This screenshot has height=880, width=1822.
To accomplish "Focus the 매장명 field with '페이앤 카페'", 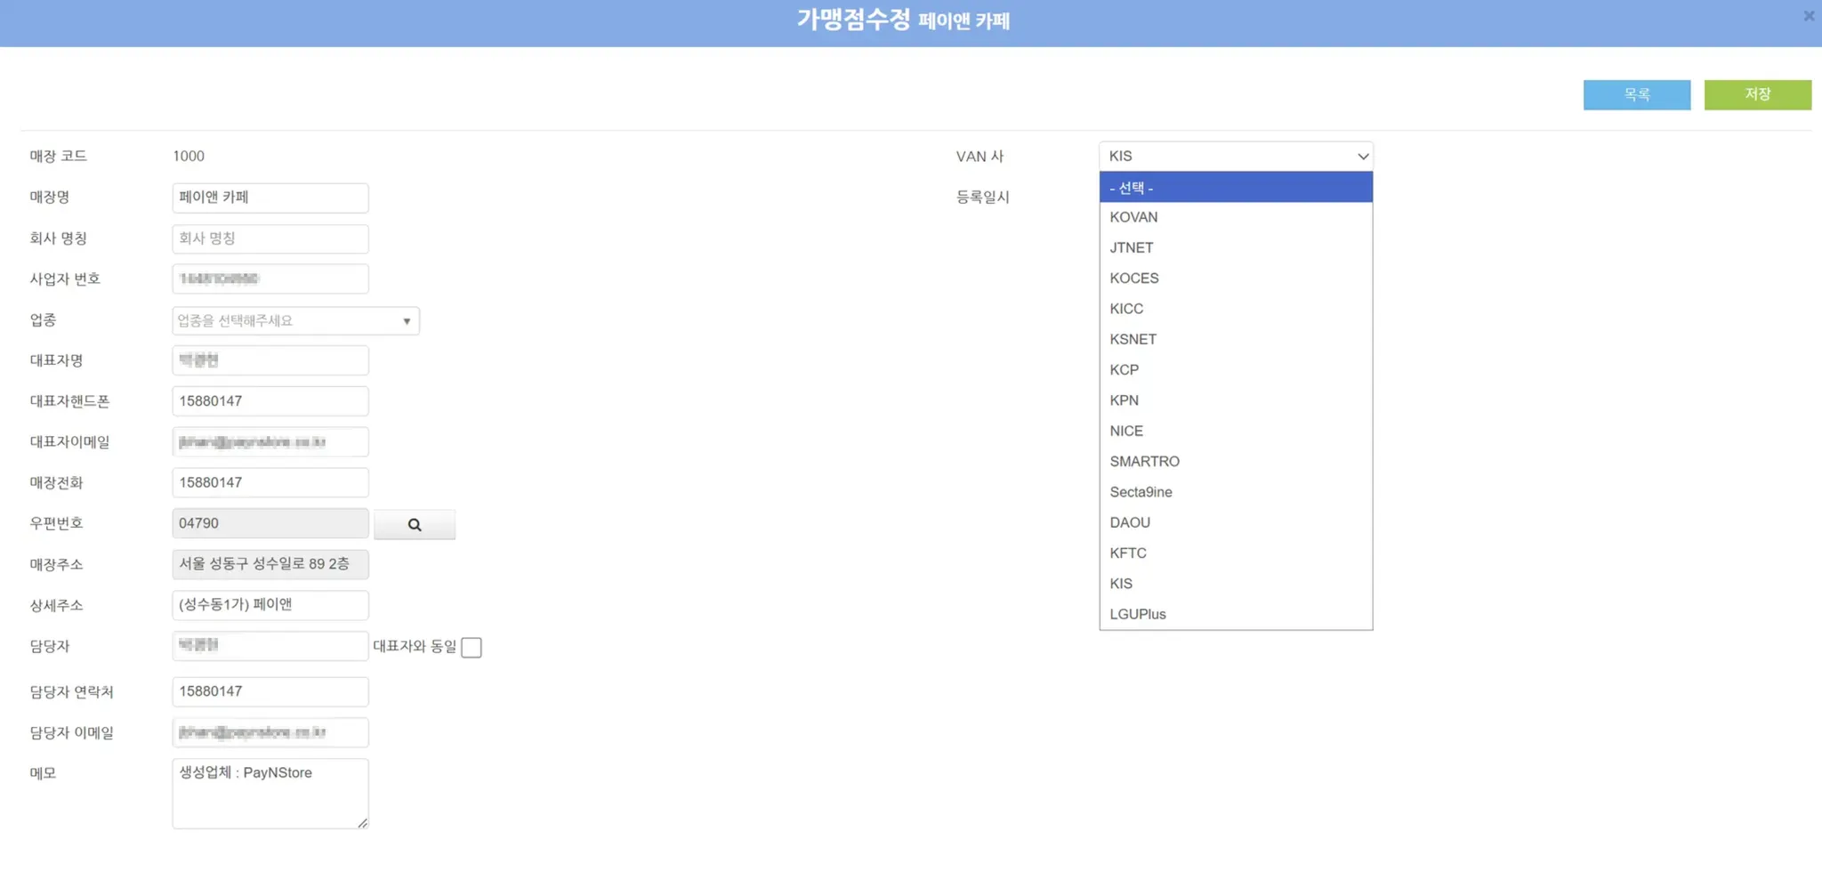I will coord(270,198).
